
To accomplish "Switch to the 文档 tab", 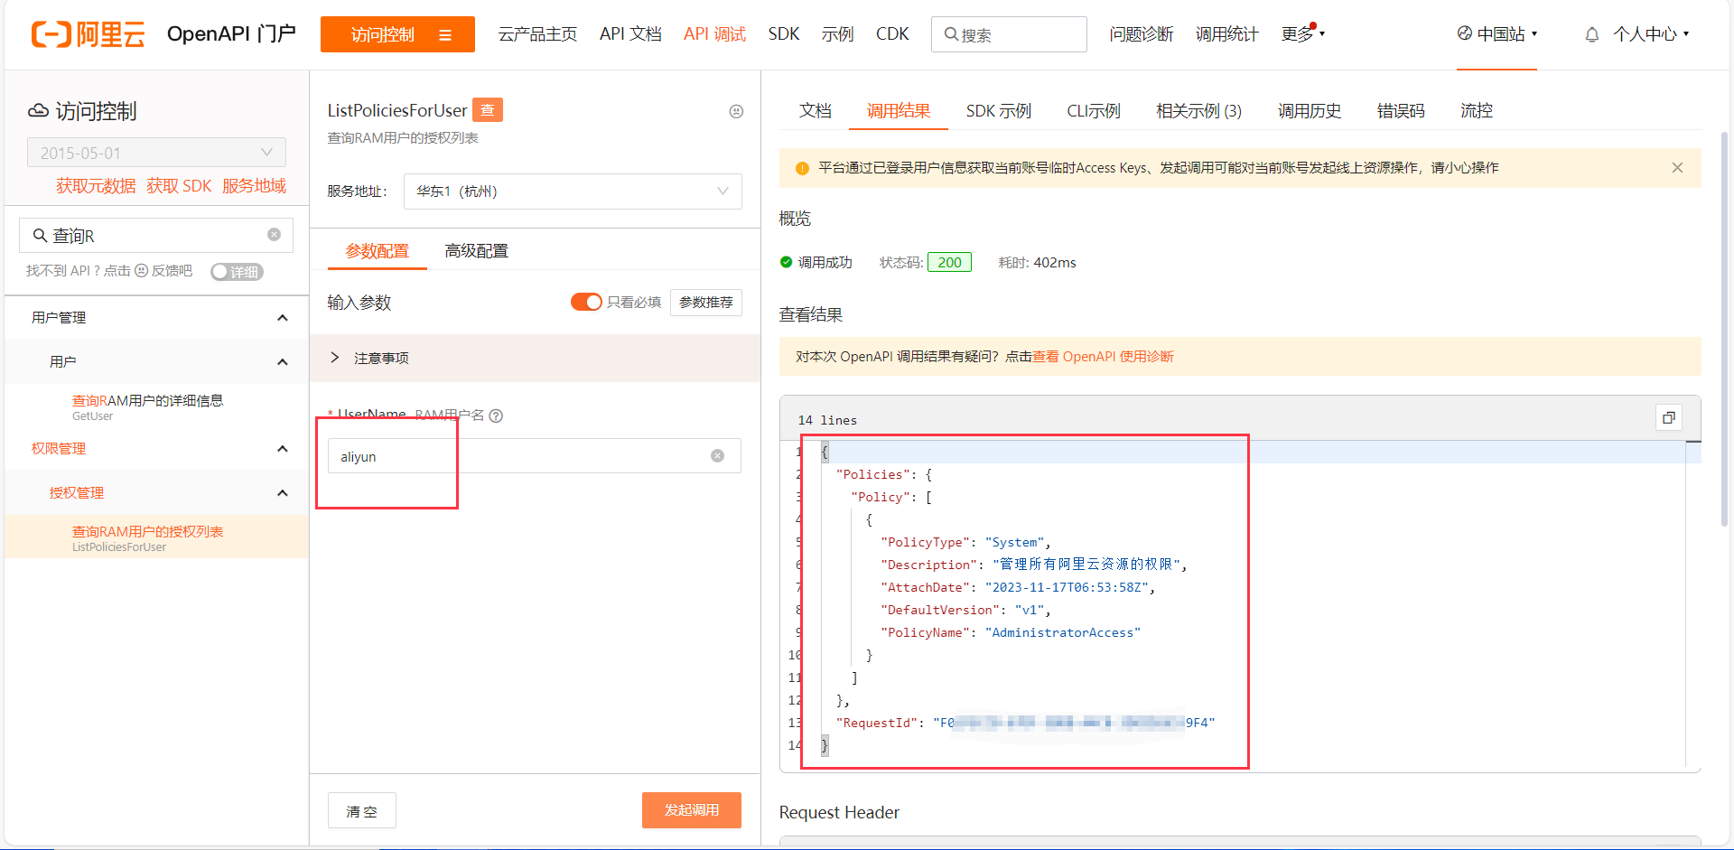I will (x=815, y=111).
